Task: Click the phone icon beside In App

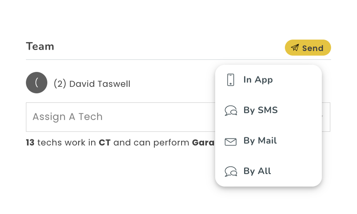Action: coord(230,80)
